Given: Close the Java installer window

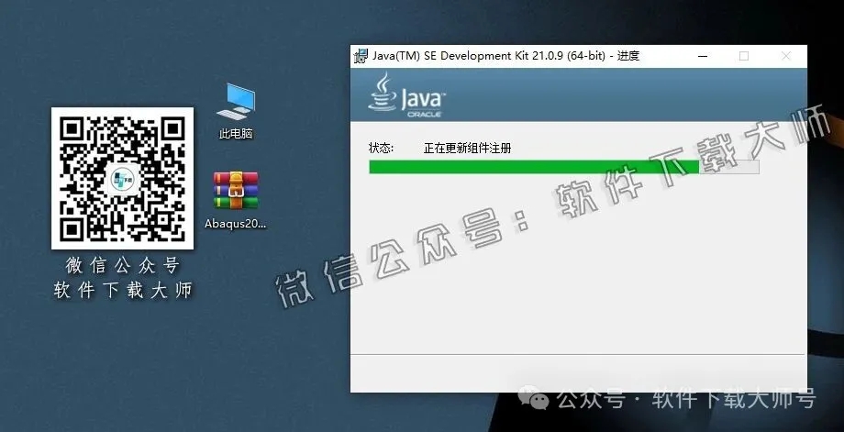Looking at the screenshot, I should click(786, 56).
